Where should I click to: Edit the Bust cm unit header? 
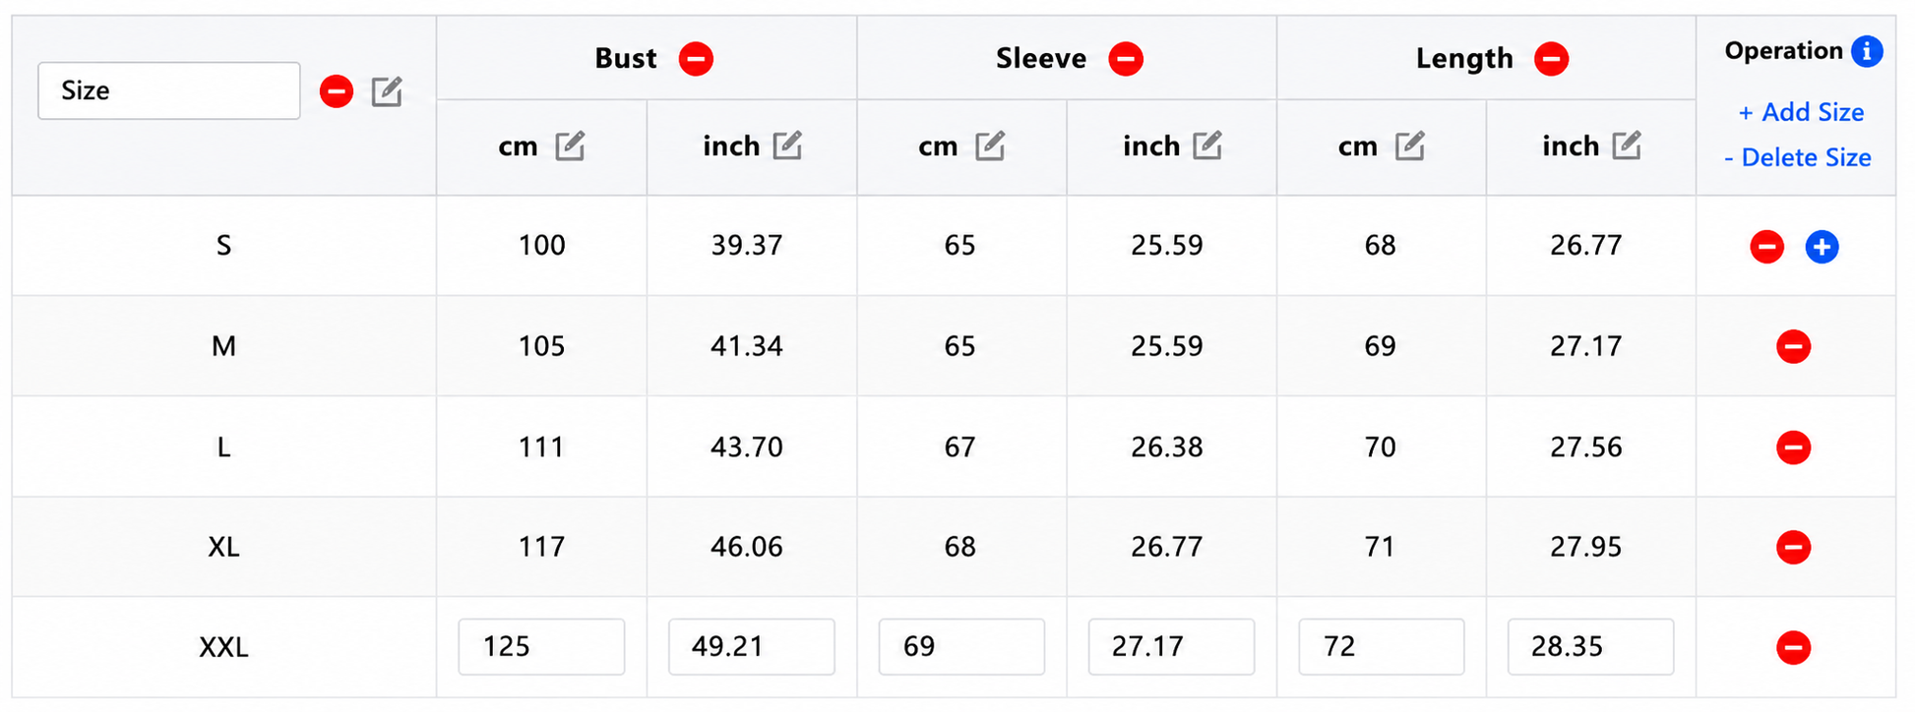click(570, 146)
